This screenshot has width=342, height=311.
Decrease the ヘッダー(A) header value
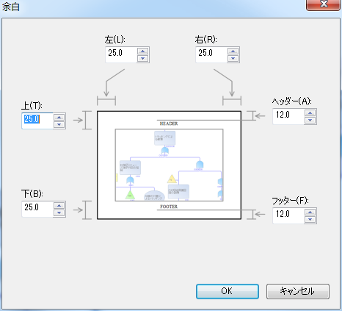[x=310, y=120]
